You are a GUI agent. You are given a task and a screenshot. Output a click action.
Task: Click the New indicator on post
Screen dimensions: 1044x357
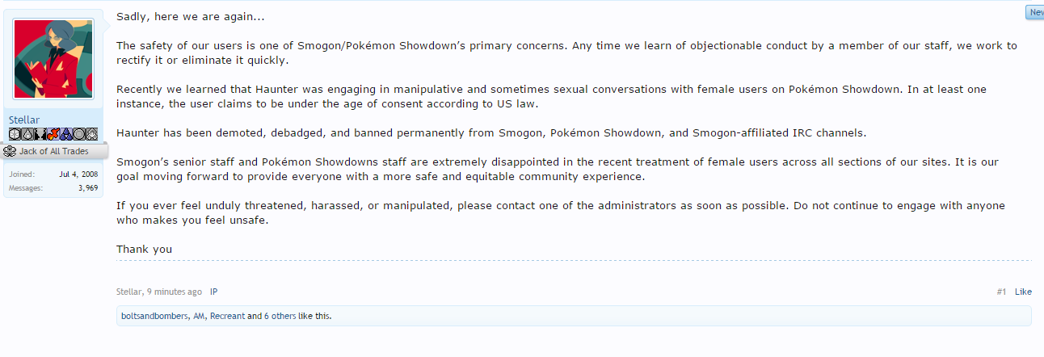click(x=1035, y=12)
